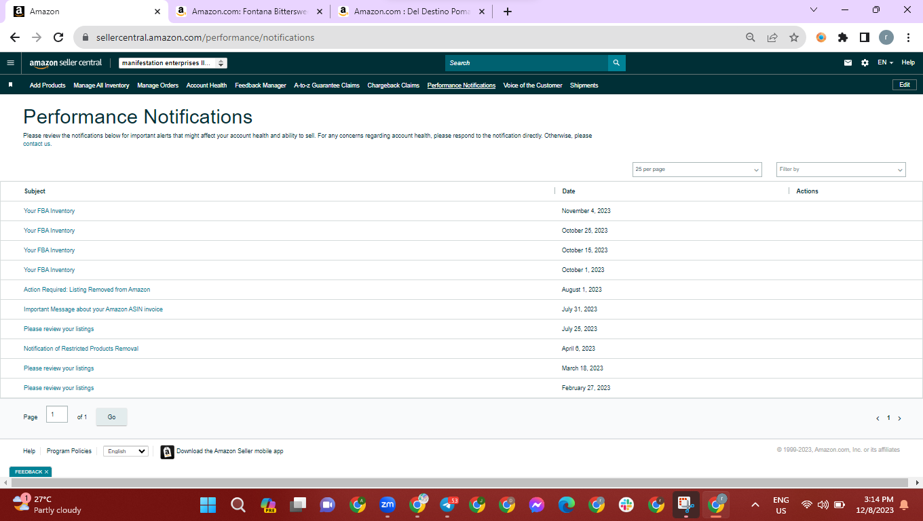Open the Seller Central messages envelope

(848, 62)
